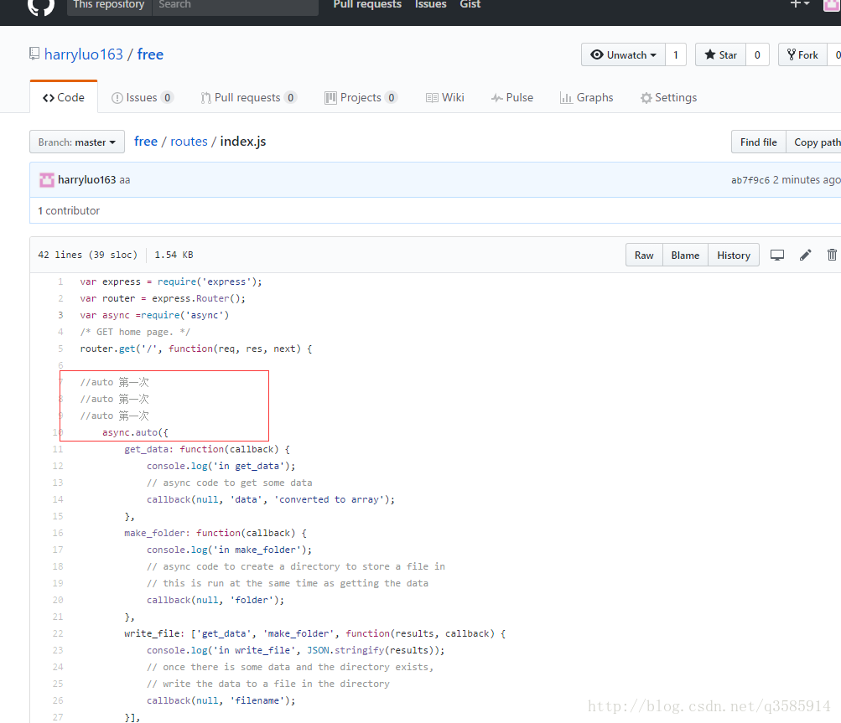841x723 pixels.
Task: Click the make_folder: function(callback) line
Action: pos(215,533)
